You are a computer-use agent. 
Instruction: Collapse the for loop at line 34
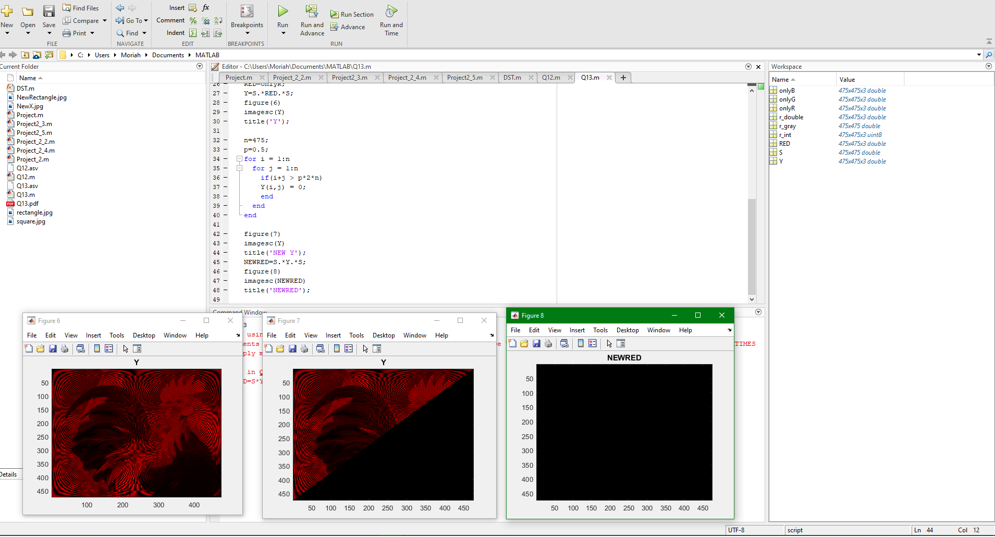(x=239, y=159)
